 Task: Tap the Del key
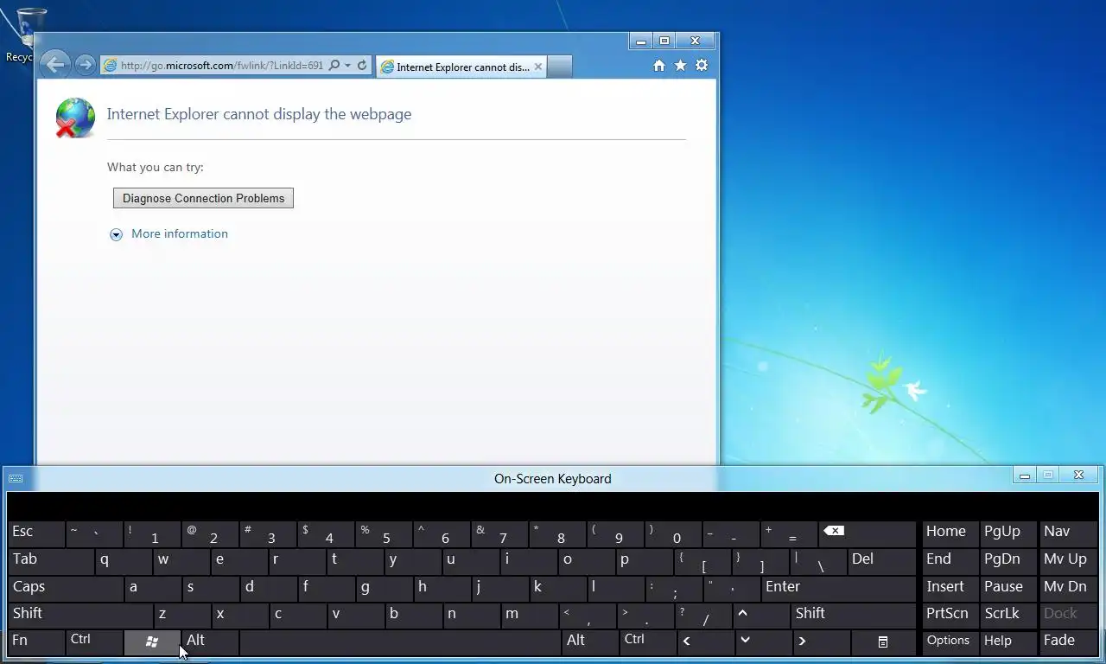(x=881, y=562)
